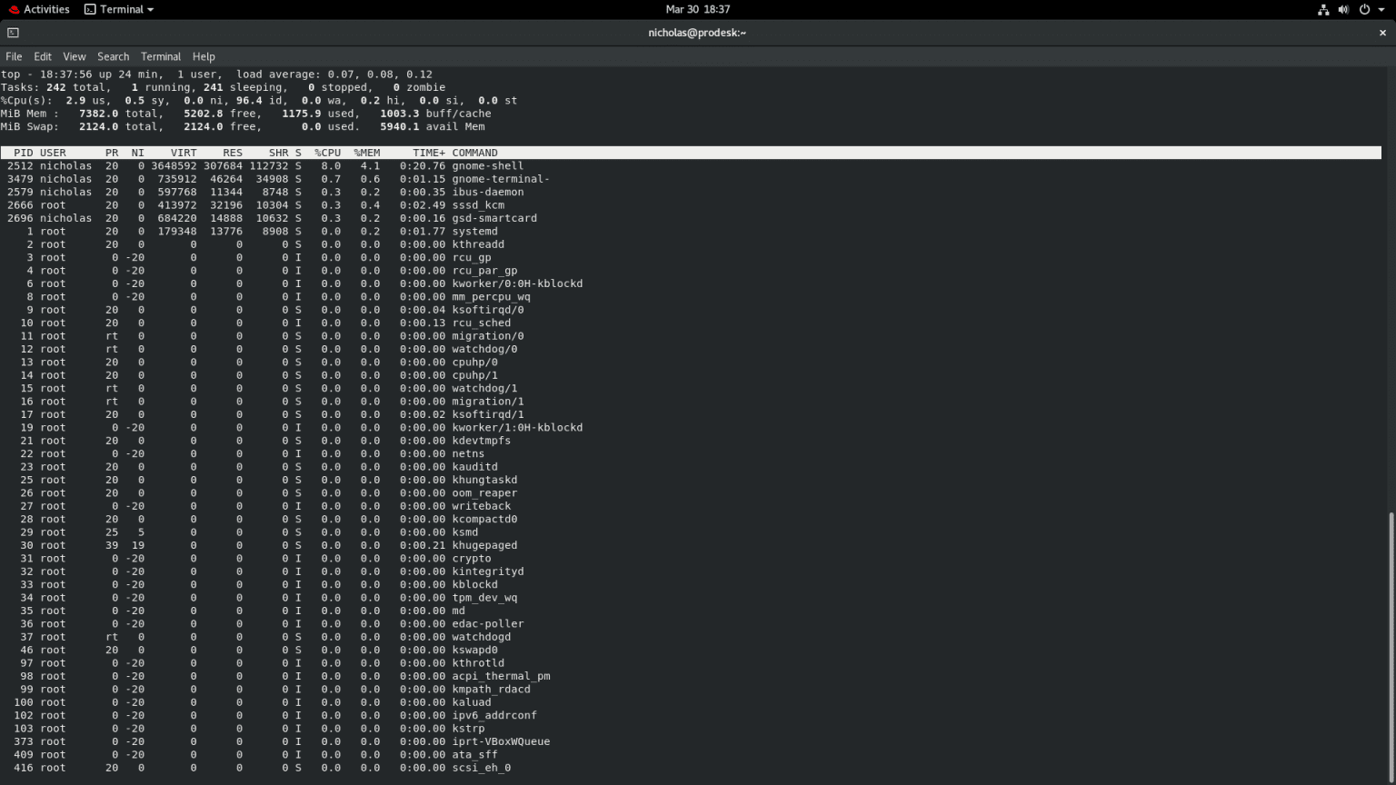Click the Activities button

pyautogui.click(x=45, y=9)
